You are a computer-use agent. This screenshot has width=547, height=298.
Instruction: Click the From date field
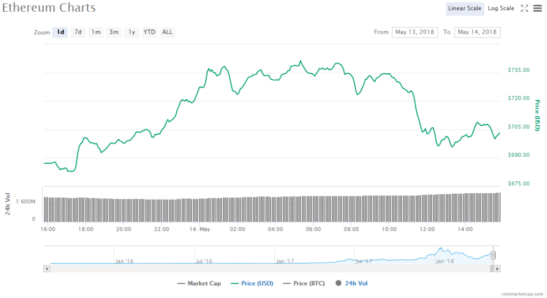pos(415,32)
